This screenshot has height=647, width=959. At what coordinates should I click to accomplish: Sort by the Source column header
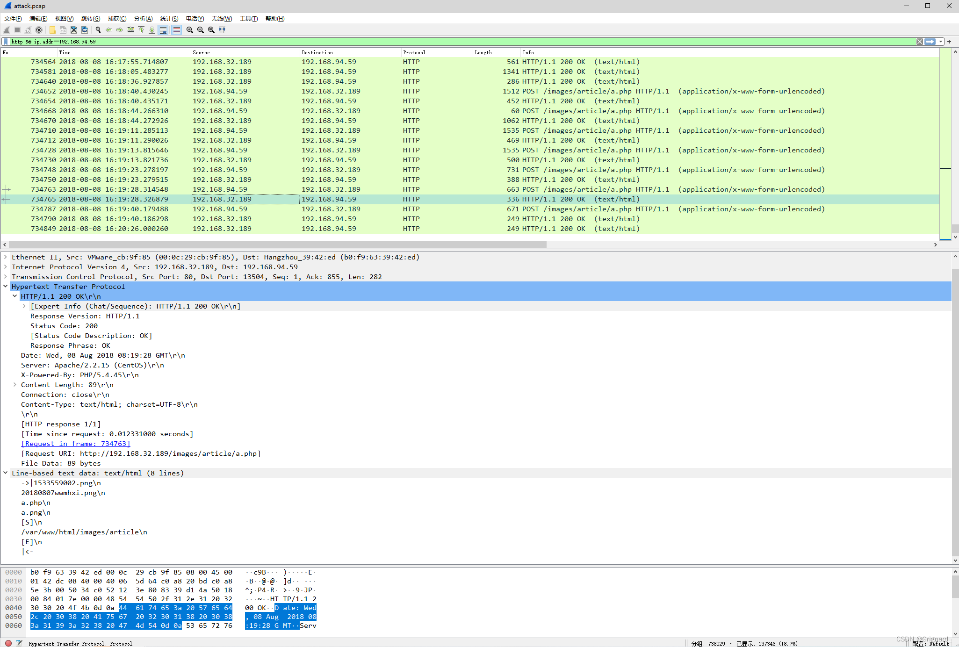coord(245,52)
